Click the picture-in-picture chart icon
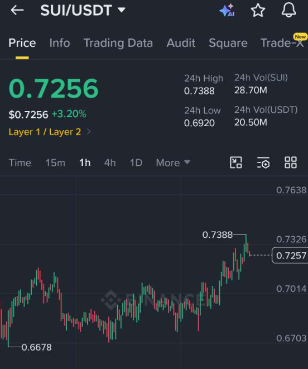The image size is (308, 369). click(x=236, y=162)
